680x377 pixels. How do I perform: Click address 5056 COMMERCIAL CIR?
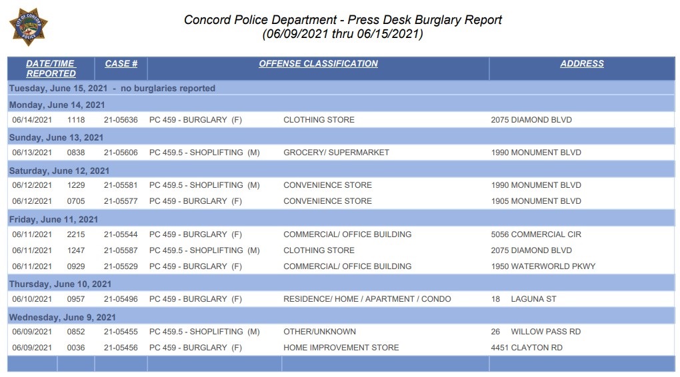pos(536,234)
